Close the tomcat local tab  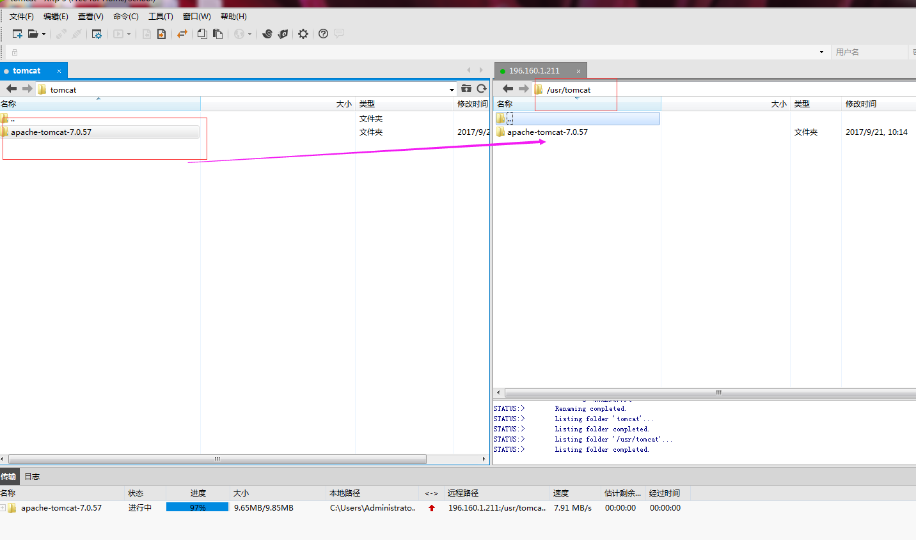59,71
